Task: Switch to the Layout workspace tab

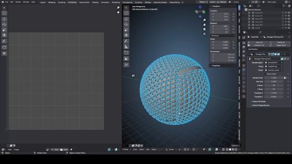Action: point(42,2)
